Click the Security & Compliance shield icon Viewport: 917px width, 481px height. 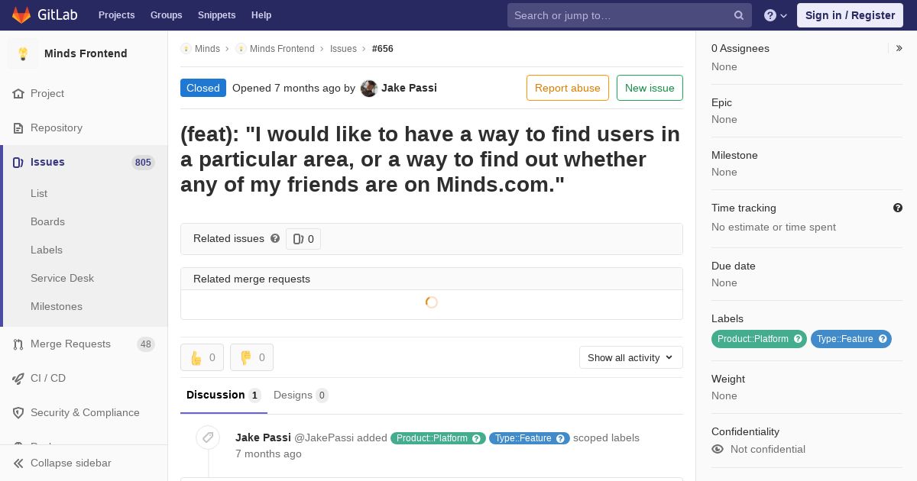pyautogui.click(x=18, y=412)
